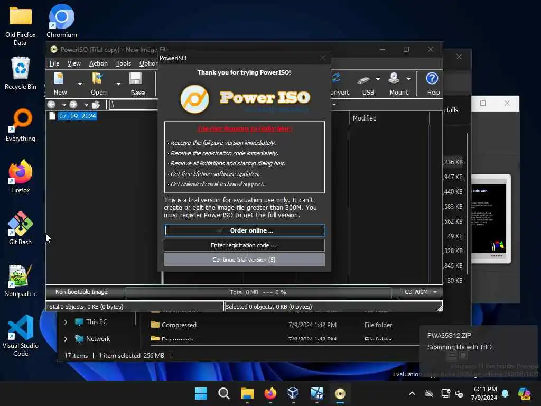Image resolution: width=541 pixels, height=406 pixels.
Task: Click the Non-bootable Image status label
Action: [x=81, y=292]
